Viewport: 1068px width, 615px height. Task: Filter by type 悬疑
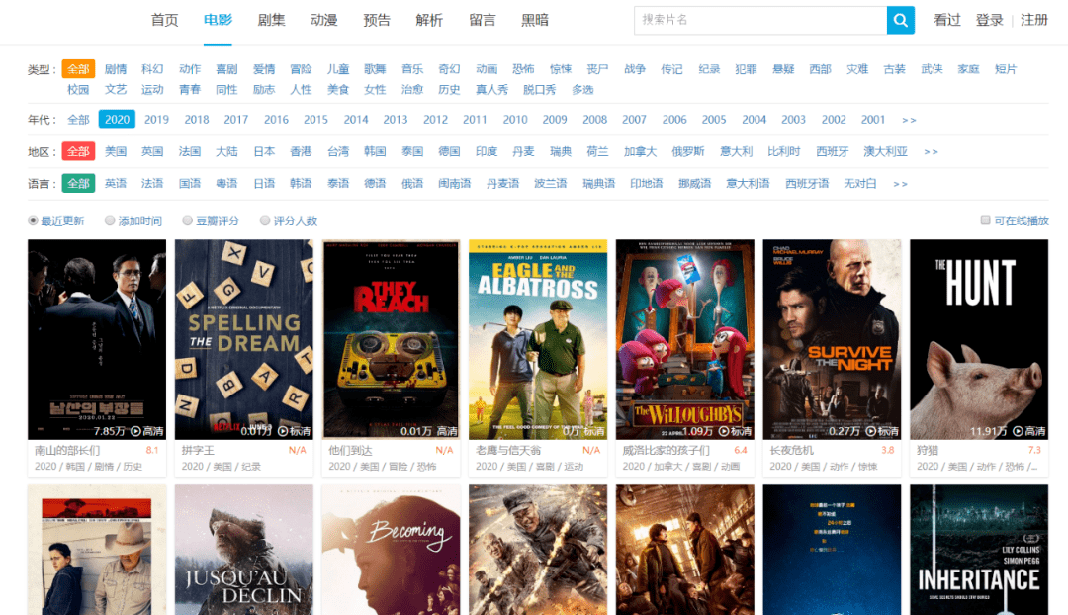(783, 69)
